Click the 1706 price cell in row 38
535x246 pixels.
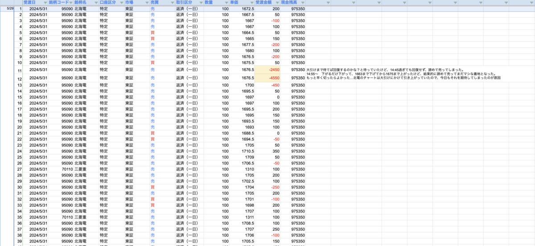(242, 235)
